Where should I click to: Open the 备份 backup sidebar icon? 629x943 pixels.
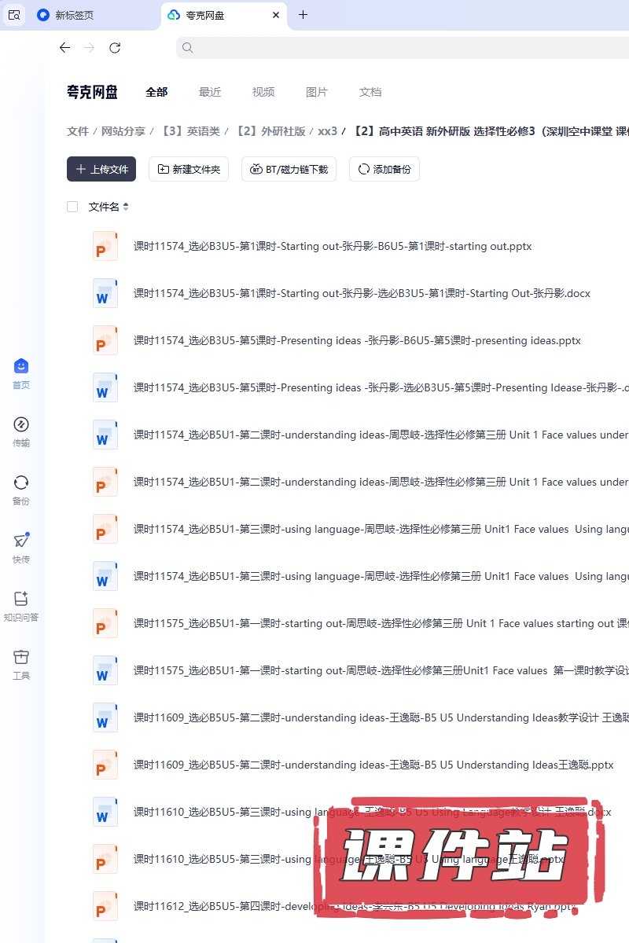(21, 483)
